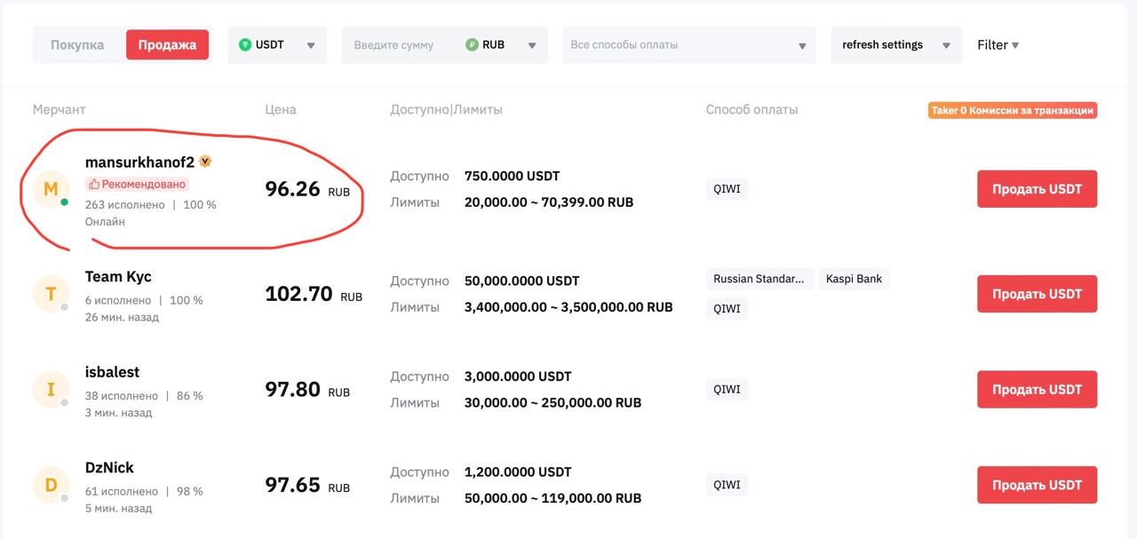
Task: Click DzNick merchant avatar icon
Action: (x=51, y=485)
